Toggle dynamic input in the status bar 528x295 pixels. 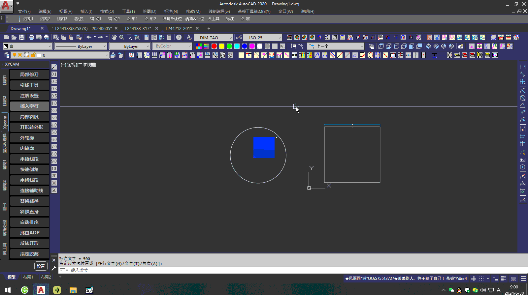pyautogui.click(x=495, y=279)
